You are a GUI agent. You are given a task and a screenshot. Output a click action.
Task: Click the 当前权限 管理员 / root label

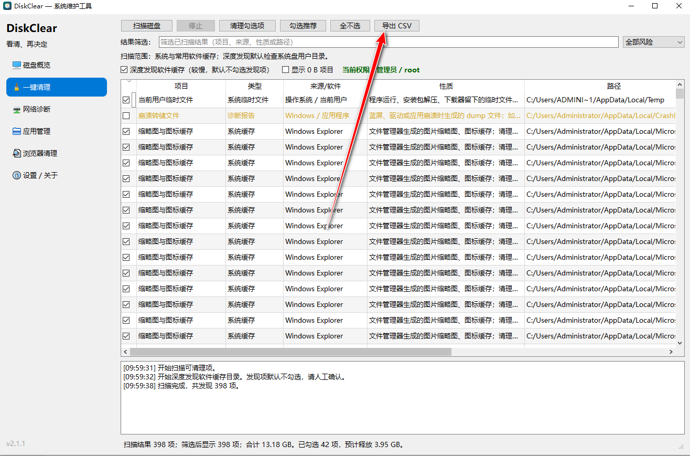[381, 70]
